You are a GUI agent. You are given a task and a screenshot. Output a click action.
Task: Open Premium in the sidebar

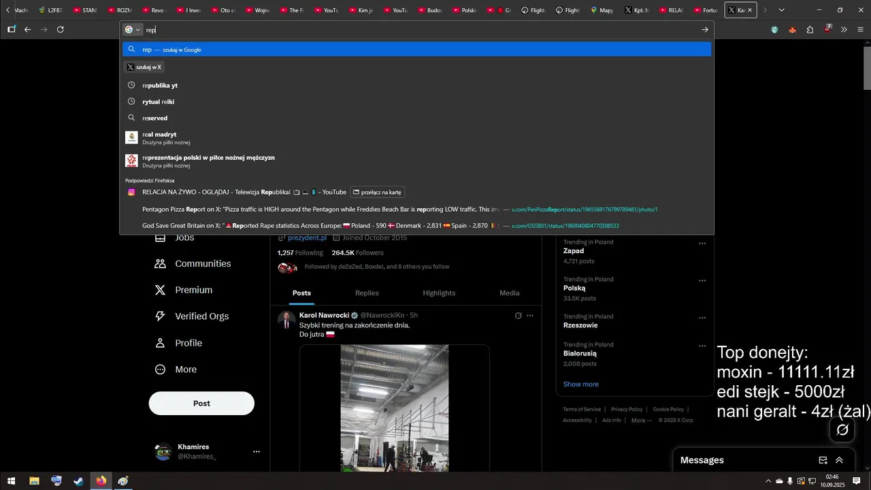tap(184, 290)
